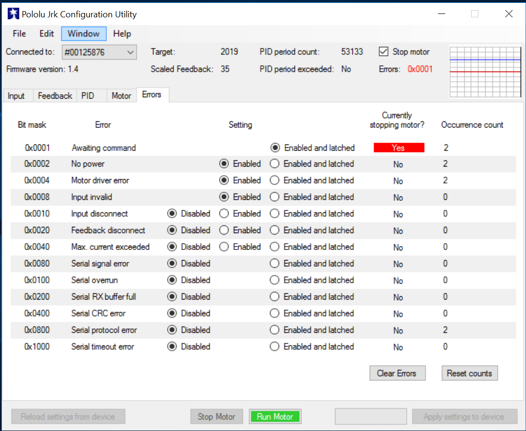Select Enabled and latched for Awaiting command

point(313,148)
